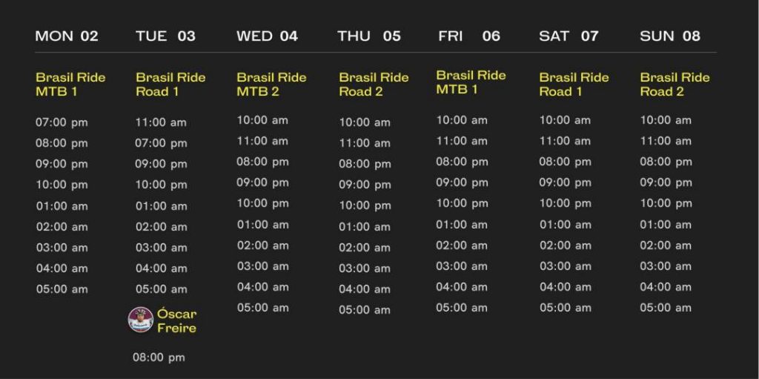Image resolution: width=759 pixels, height=379 pixels.
Task: Pick Tuesday's 11:00 am showtime
Action: [161, 122]
